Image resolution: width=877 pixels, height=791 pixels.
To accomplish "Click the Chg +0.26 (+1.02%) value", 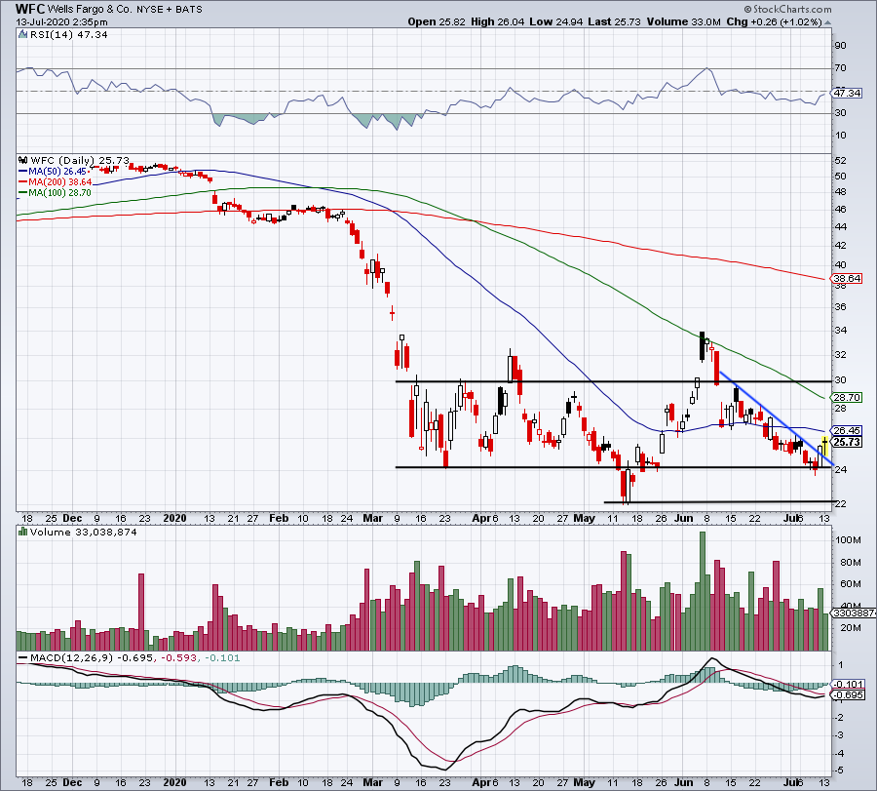I will (x=774, y=21).
